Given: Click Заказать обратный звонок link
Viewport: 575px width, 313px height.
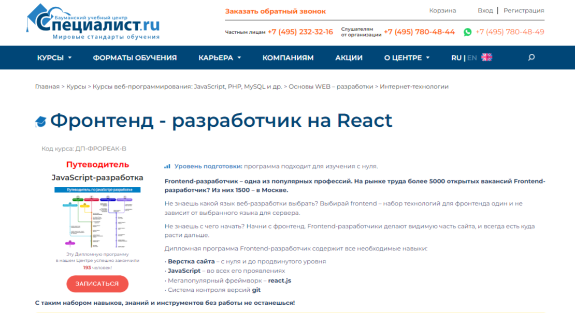Looking at the screenshot, I should (276, 10).
